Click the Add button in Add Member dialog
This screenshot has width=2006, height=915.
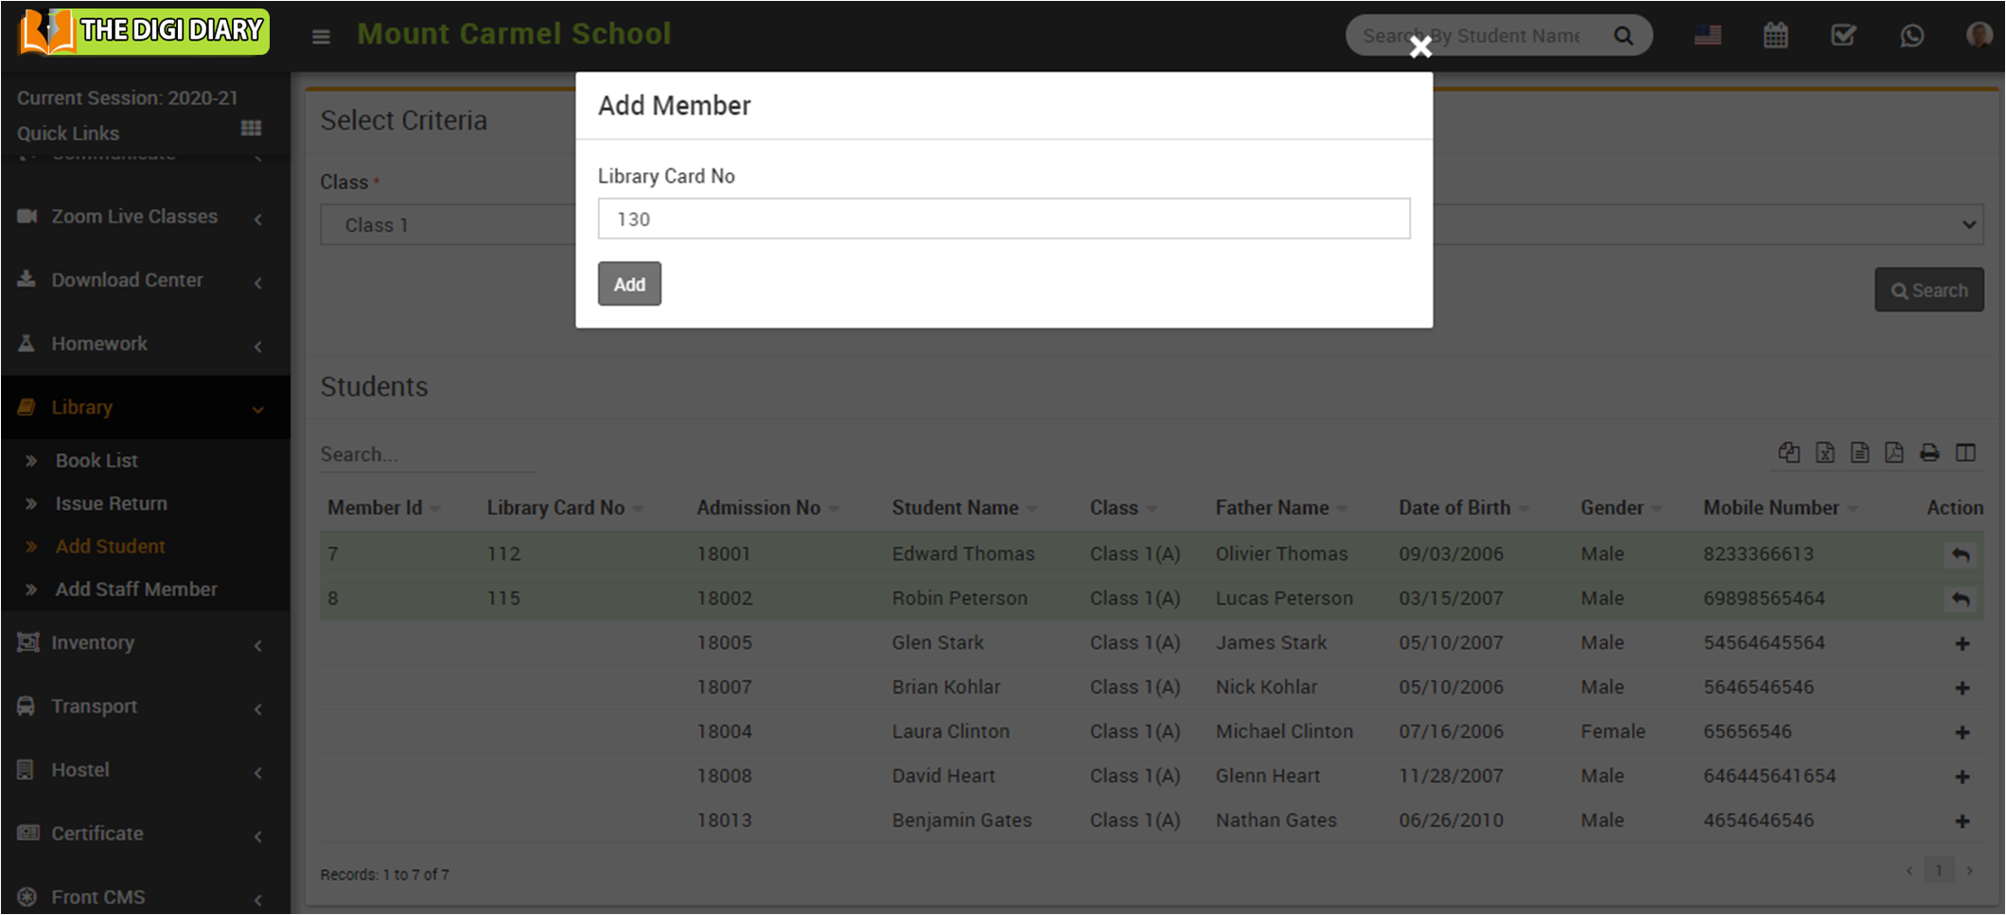tap(629, 284)
